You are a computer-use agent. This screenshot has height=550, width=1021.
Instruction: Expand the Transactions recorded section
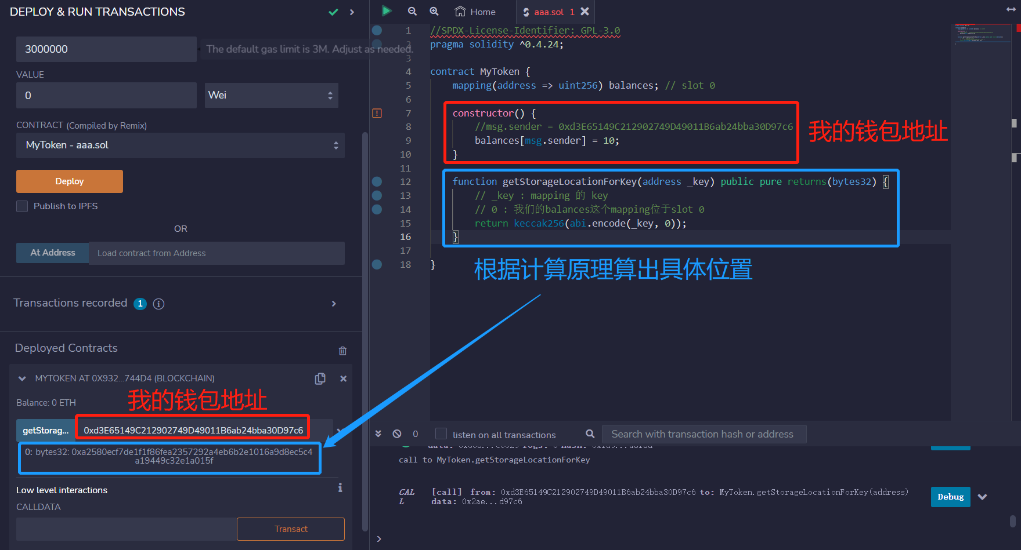pyautogui.click(x=334, y=304)
